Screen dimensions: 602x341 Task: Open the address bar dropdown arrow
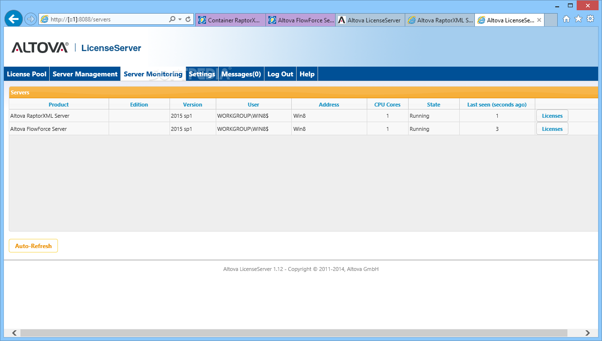point(180,19)
